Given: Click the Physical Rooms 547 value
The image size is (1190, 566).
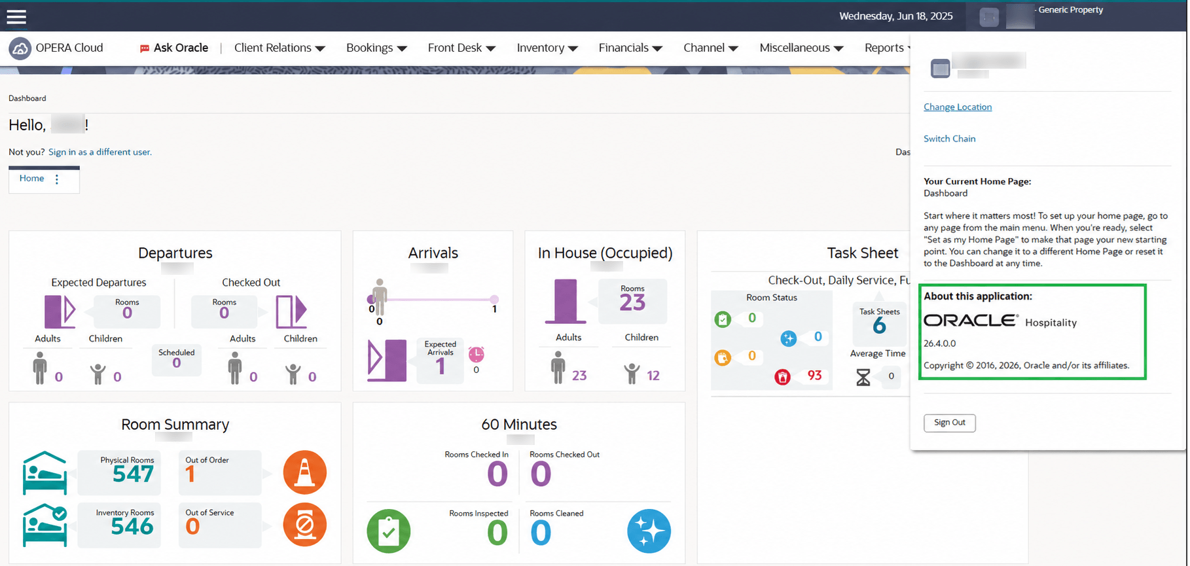Looking at the screenshot, I should [x=133, y=474].
